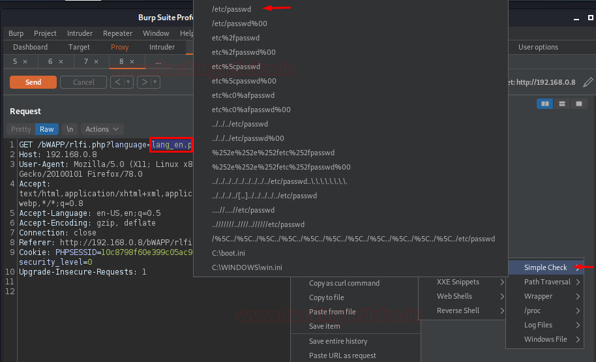Go forward to next request arrow
Viewport: 596px width, 362px height.
coord(145,82)
